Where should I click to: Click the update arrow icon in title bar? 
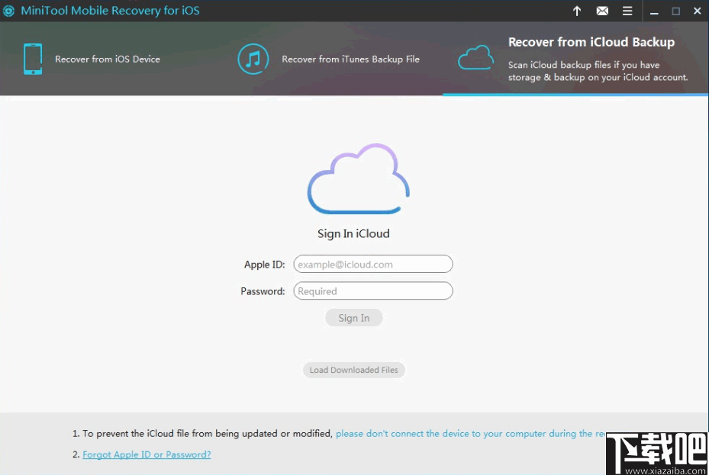click(577, 11)
